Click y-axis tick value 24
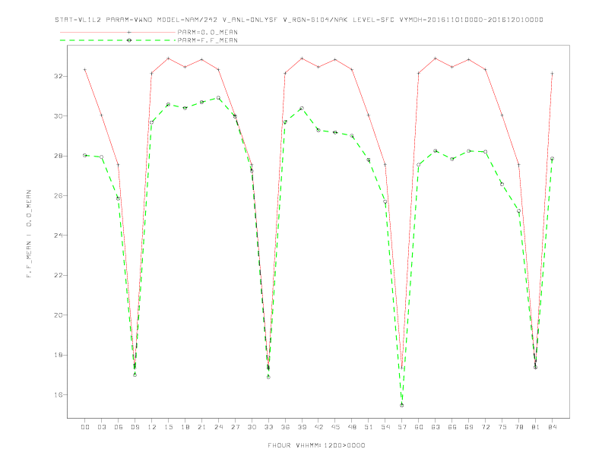602x465 pixels. [x=59, y=236]
